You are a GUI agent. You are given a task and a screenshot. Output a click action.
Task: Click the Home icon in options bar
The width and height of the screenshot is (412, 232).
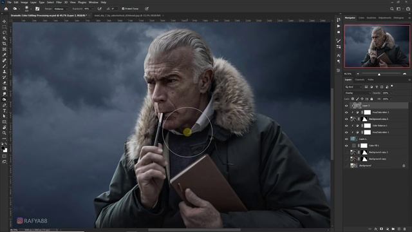(6, 8)
